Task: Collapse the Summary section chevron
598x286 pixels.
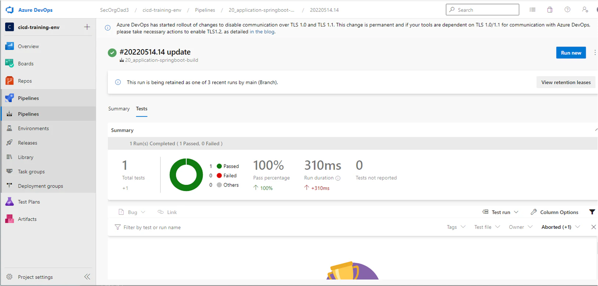Action: pos(596,130)
